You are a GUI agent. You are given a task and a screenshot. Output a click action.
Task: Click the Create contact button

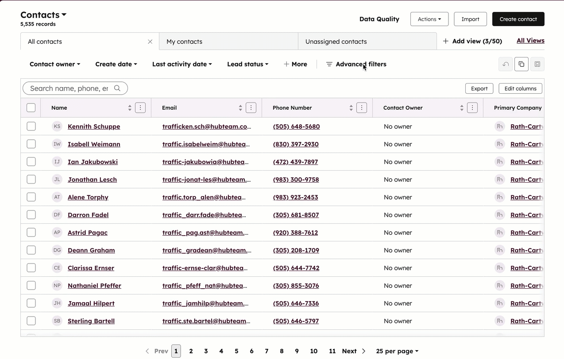click(x=518, y=19)
